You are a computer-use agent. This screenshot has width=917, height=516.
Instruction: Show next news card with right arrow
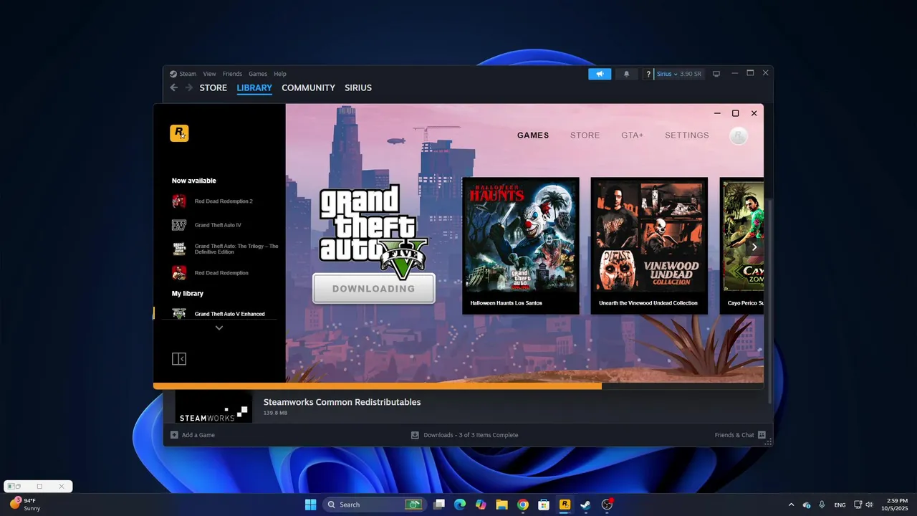[754, 247]
